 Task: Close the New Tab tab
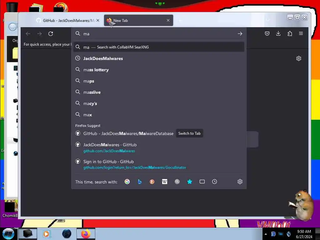(x=168, y=20)
